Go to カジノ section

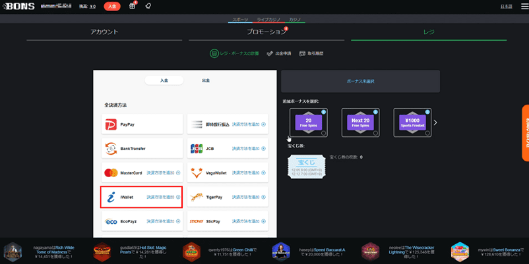295,19
